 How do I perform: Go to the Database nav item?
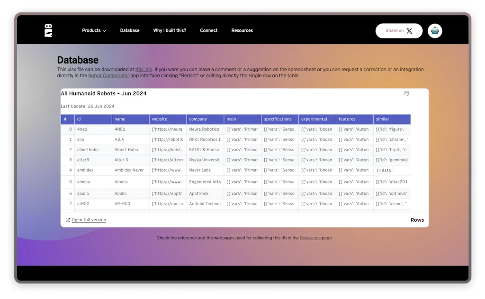[130, 30]
